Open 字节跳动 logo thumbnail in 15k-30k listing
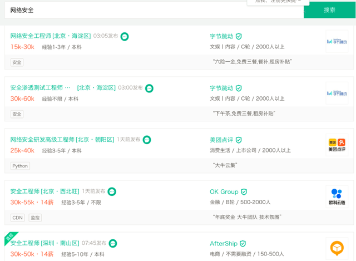 pos(337,42)
